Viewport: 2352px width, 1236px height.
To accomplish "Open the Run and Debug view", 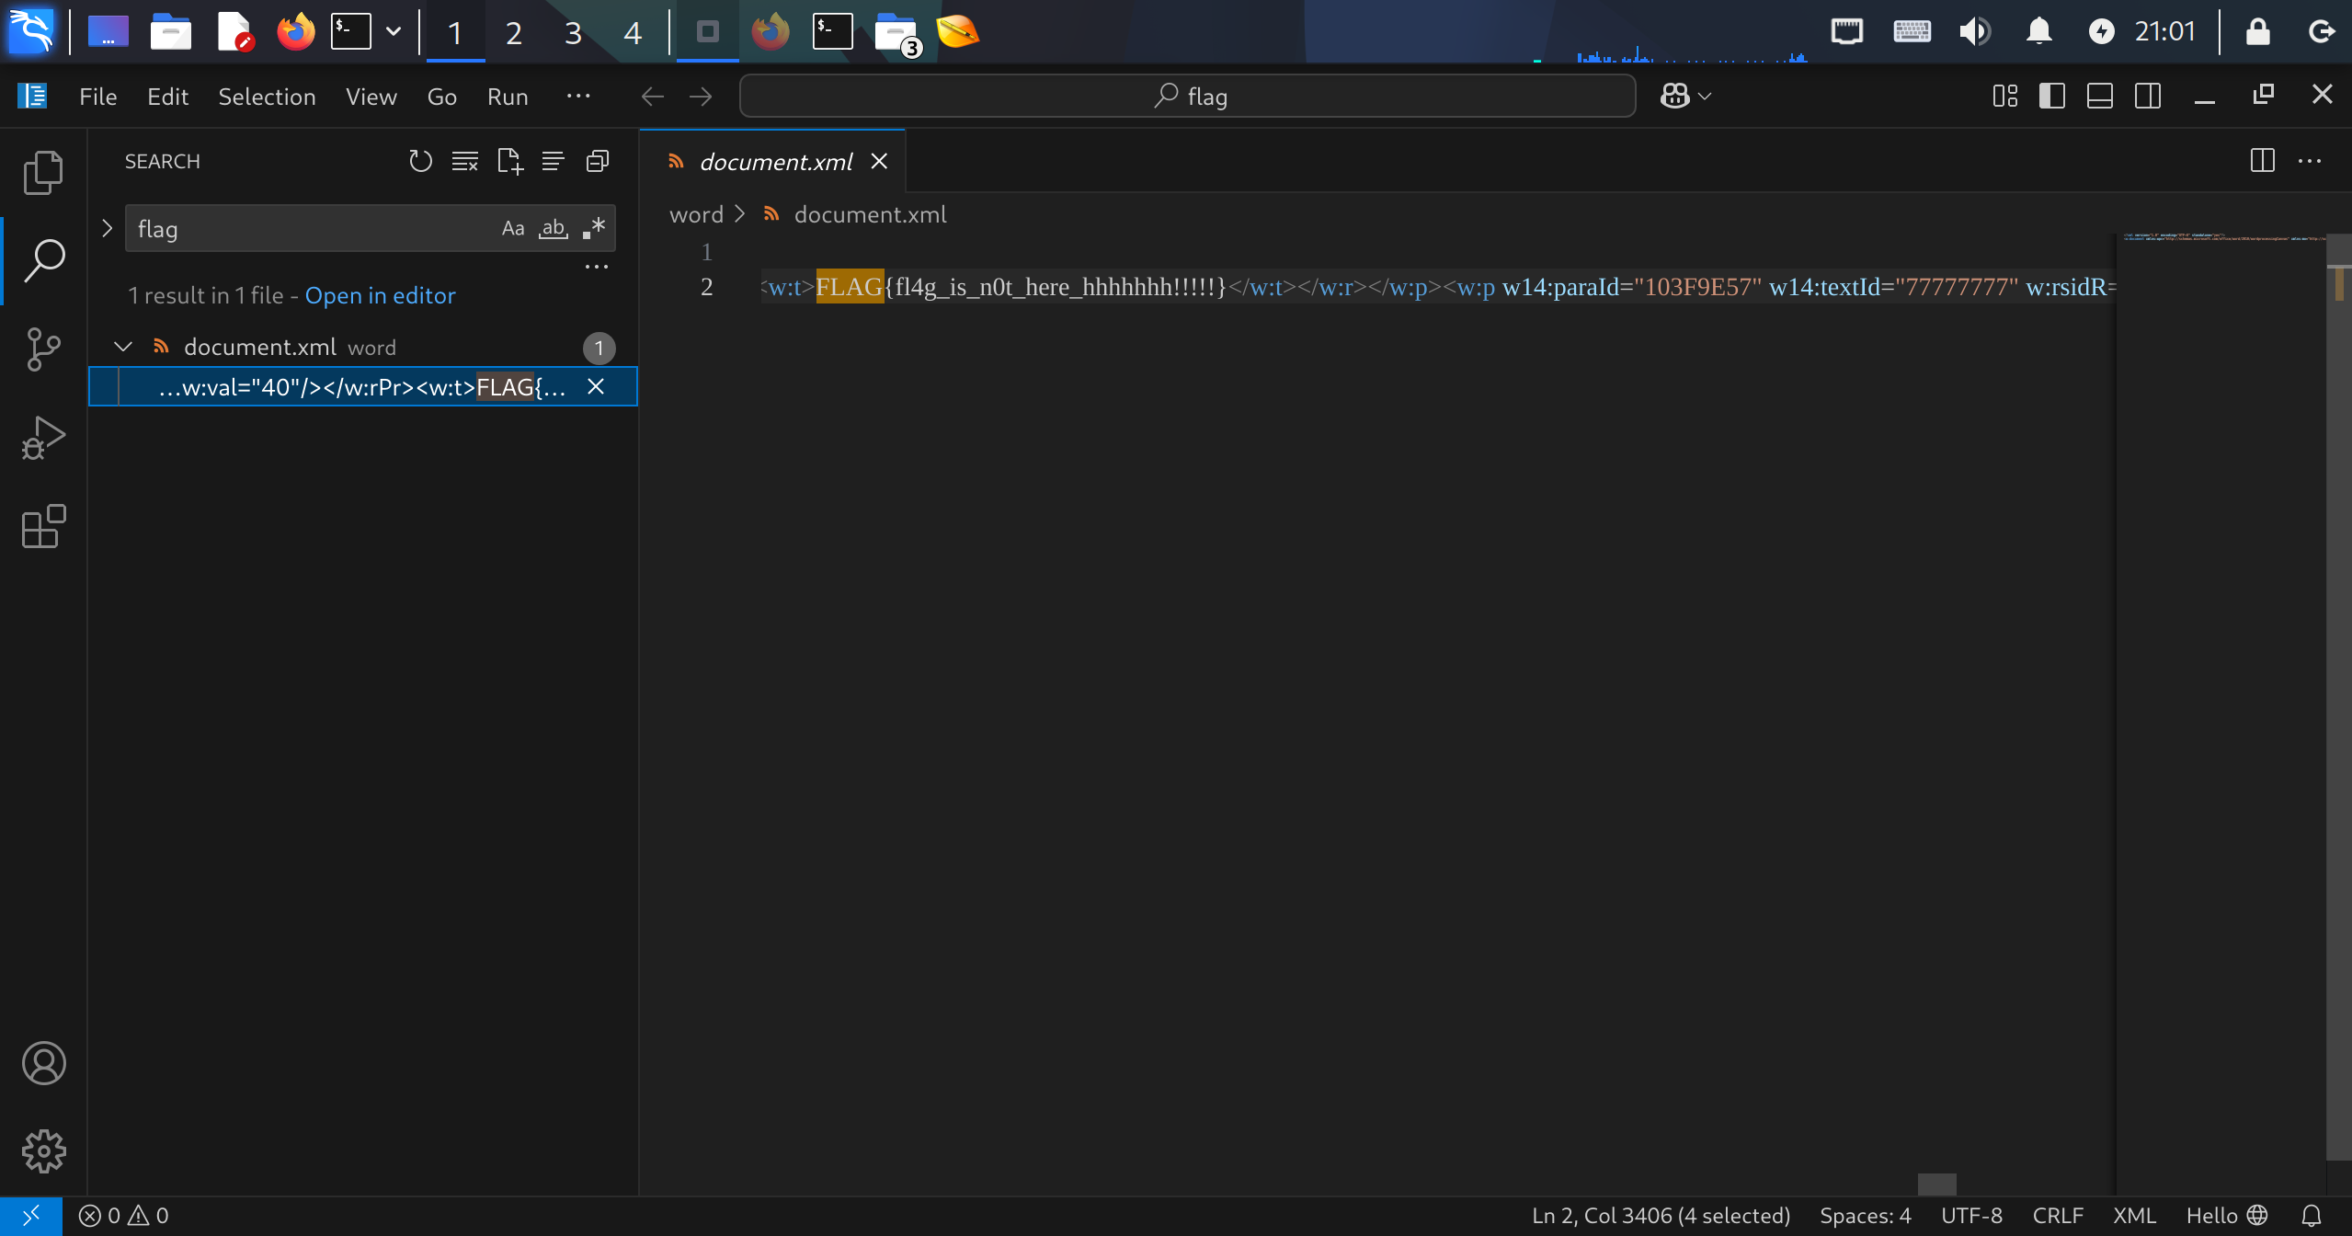I will (x=43, y=438).
